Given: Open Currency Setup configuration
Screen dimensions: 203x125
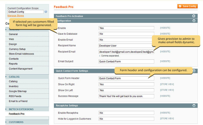Looking at the screenshot, I should (x=17, y=49).
